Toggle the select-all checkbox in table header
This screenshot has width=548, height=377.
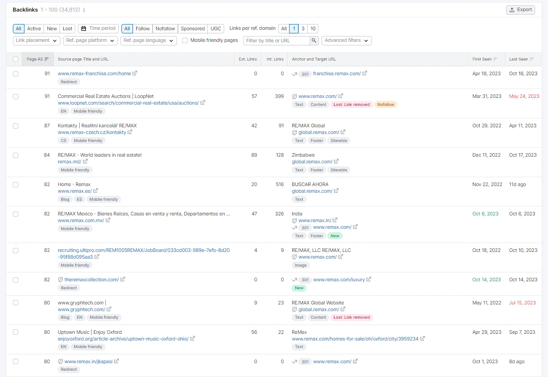(16, 59)
